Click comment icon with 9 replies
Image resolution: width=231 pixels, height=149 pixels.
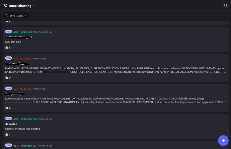pyautogui.click(x=7, y=78)
